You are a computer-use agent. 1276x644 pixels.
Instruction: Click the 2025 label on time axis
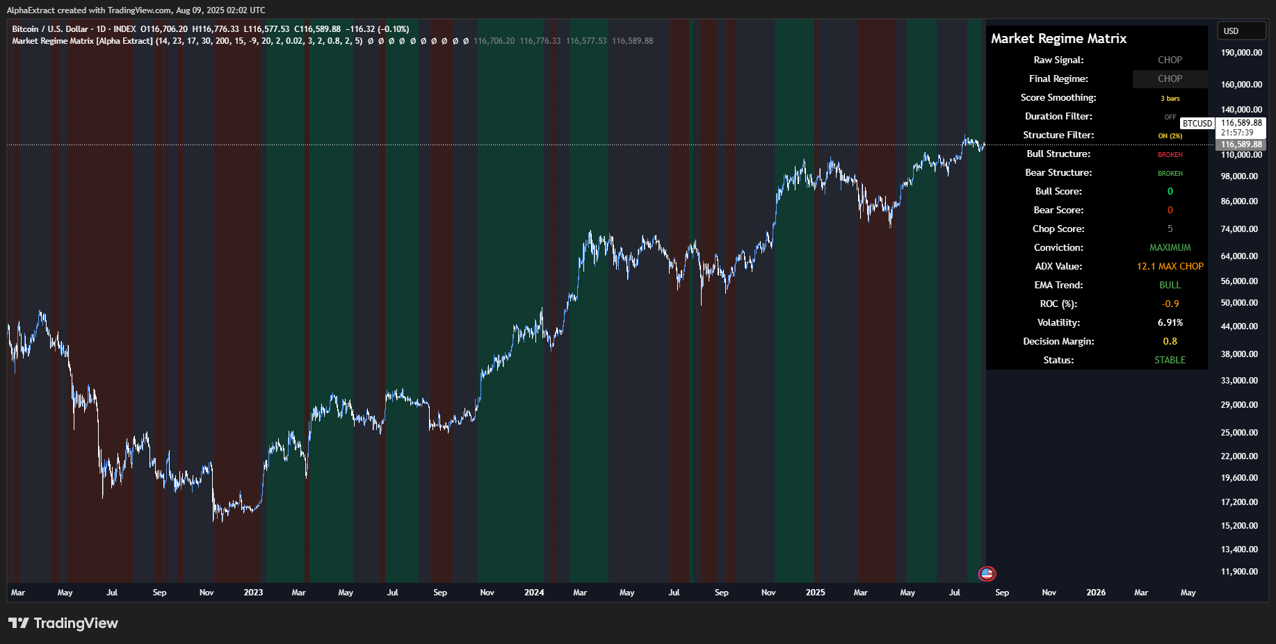(815, 593)
